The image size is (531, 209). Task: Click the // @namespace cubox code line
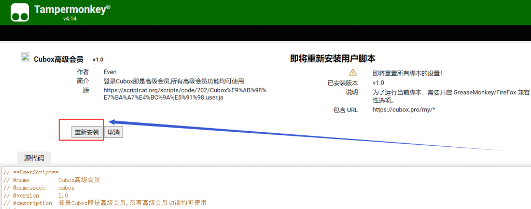[39, 188]
